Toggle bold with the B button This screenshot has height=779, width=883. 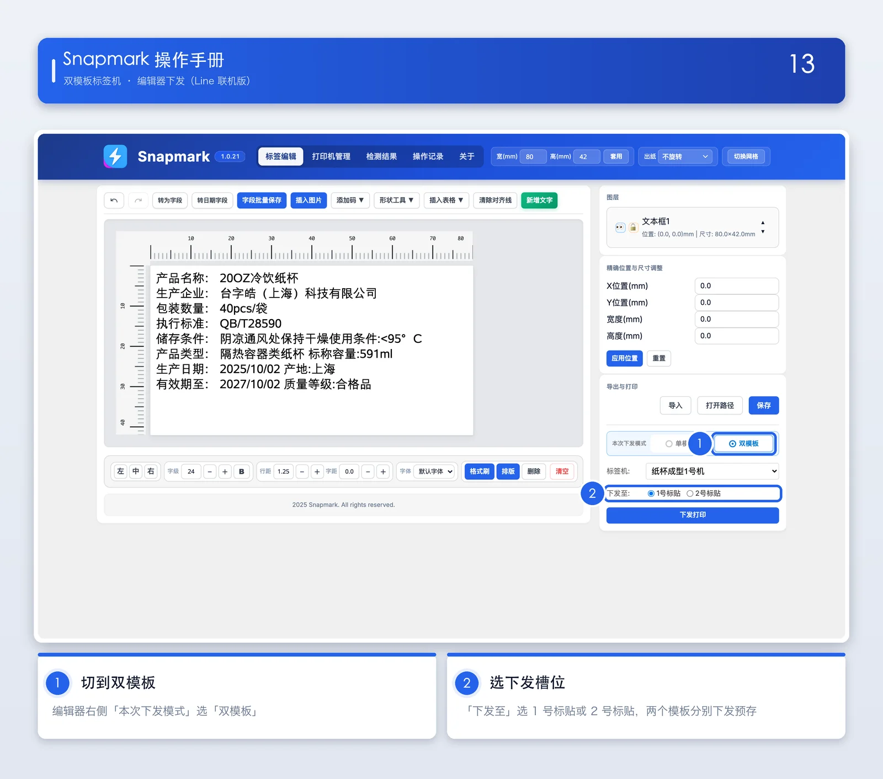coord(241,471)
